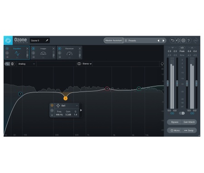Expand the band popup with the right arrow
The width and height of the screenshot is (204, 173).
click(x=81, y=110)
